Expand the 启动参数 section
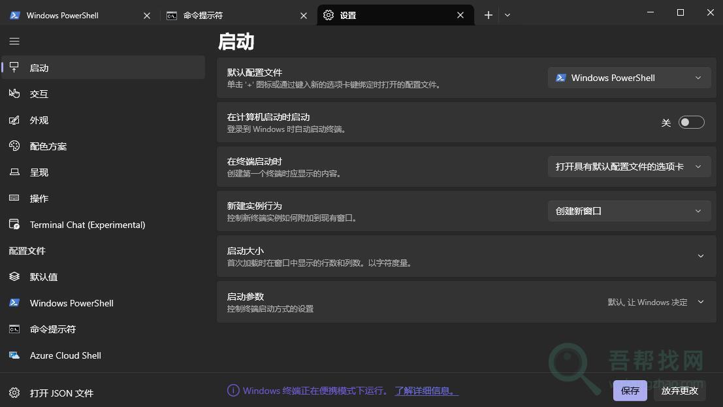Viewport: 723px width, 407px height. pos(700,302)
